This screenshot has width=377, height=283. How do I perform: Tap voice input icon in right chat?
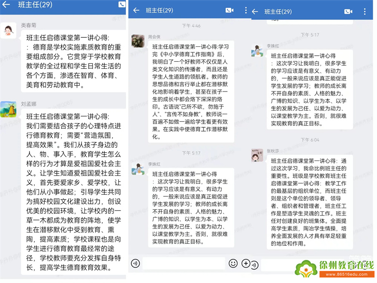click(254, 265)
